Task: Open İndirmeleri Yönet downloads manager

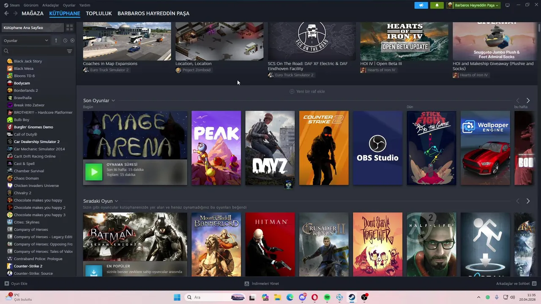Action: [x=262, y=284]
